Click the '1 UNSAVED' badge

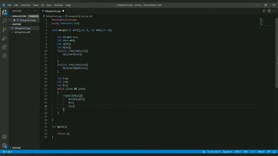coord(33,16)
